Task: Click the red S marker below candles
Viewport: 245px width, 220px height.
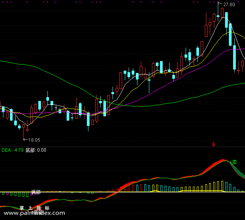Action: pos(214,144)
